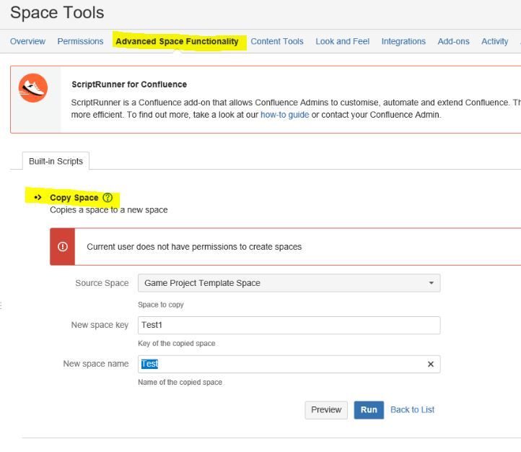521x452 pixels.
Task: Click the red error exclamation icon
Action: click(63, 247)
